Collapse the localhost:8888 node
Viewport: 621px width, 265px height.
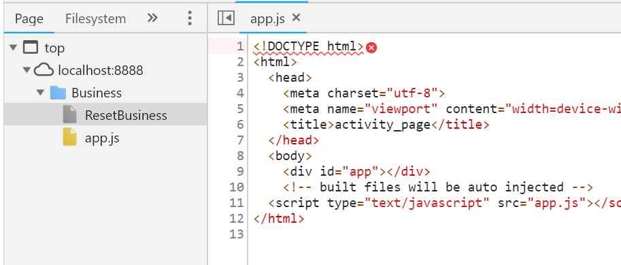pyautogui.click(x=27, y=70)
